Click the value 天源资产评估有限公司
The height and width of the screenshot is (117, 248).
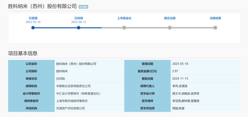click(70, 108)
